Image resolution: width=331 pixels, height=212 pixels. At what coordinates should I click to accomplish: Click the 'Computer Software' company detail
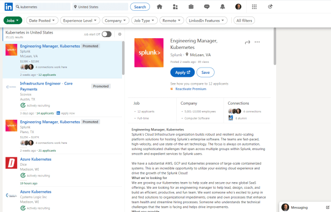197,118
